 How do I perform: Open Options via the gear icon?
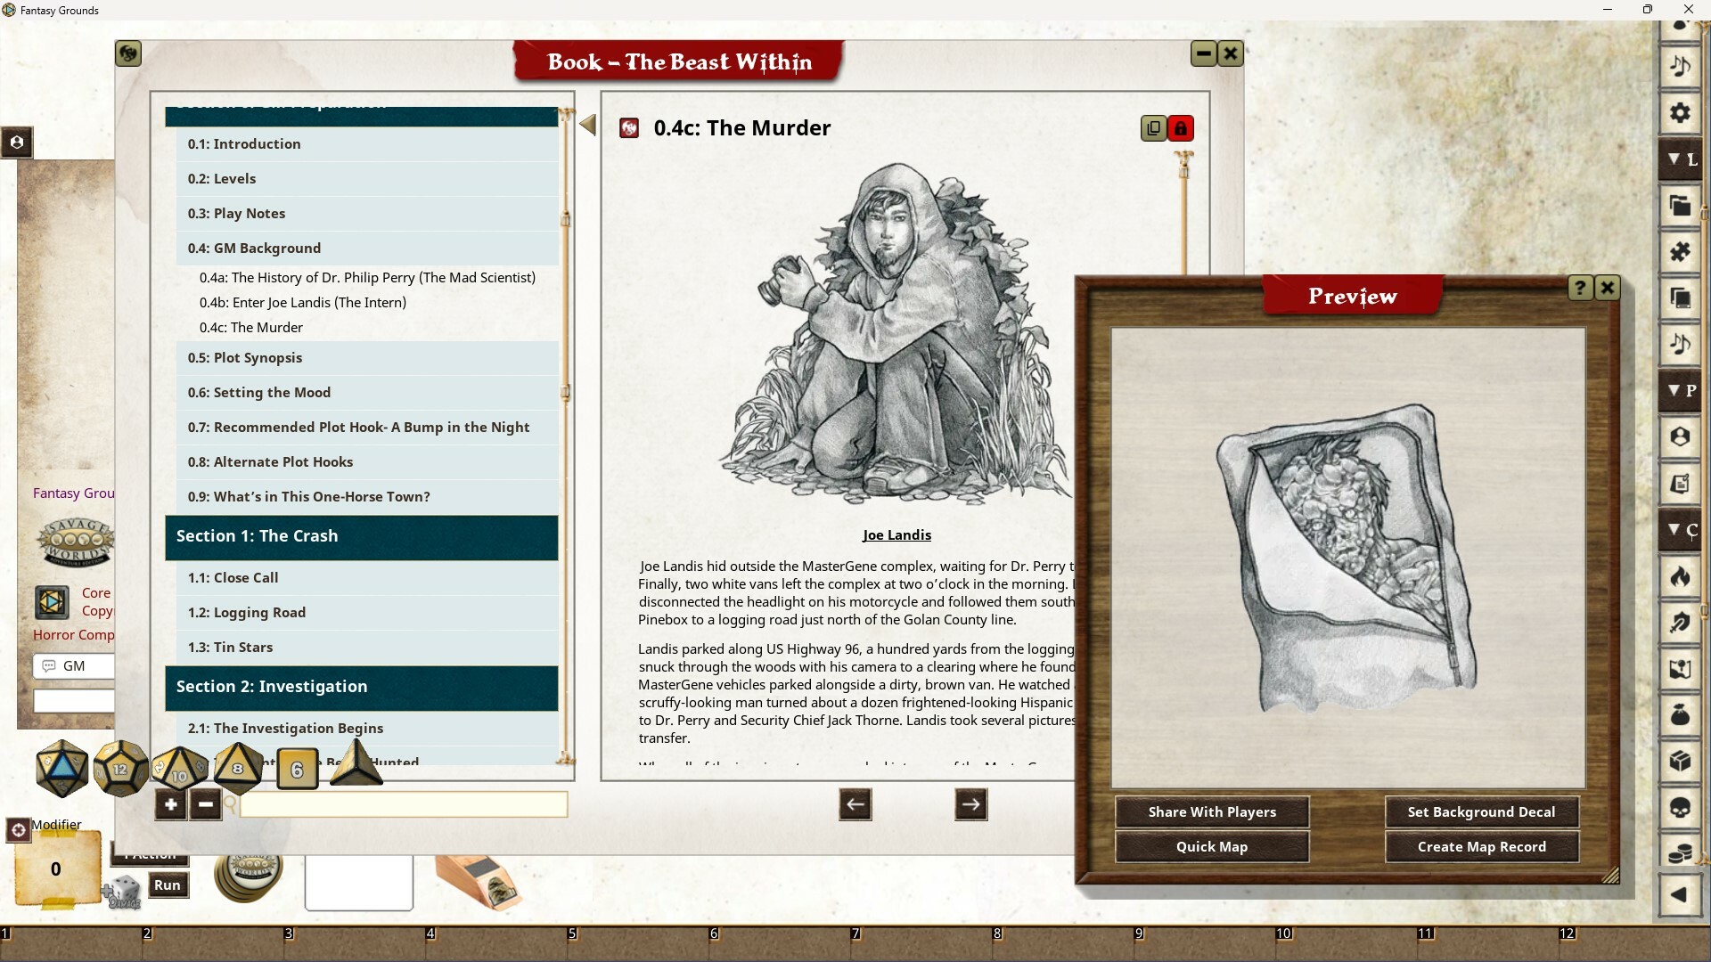(x=1681, y=113)
